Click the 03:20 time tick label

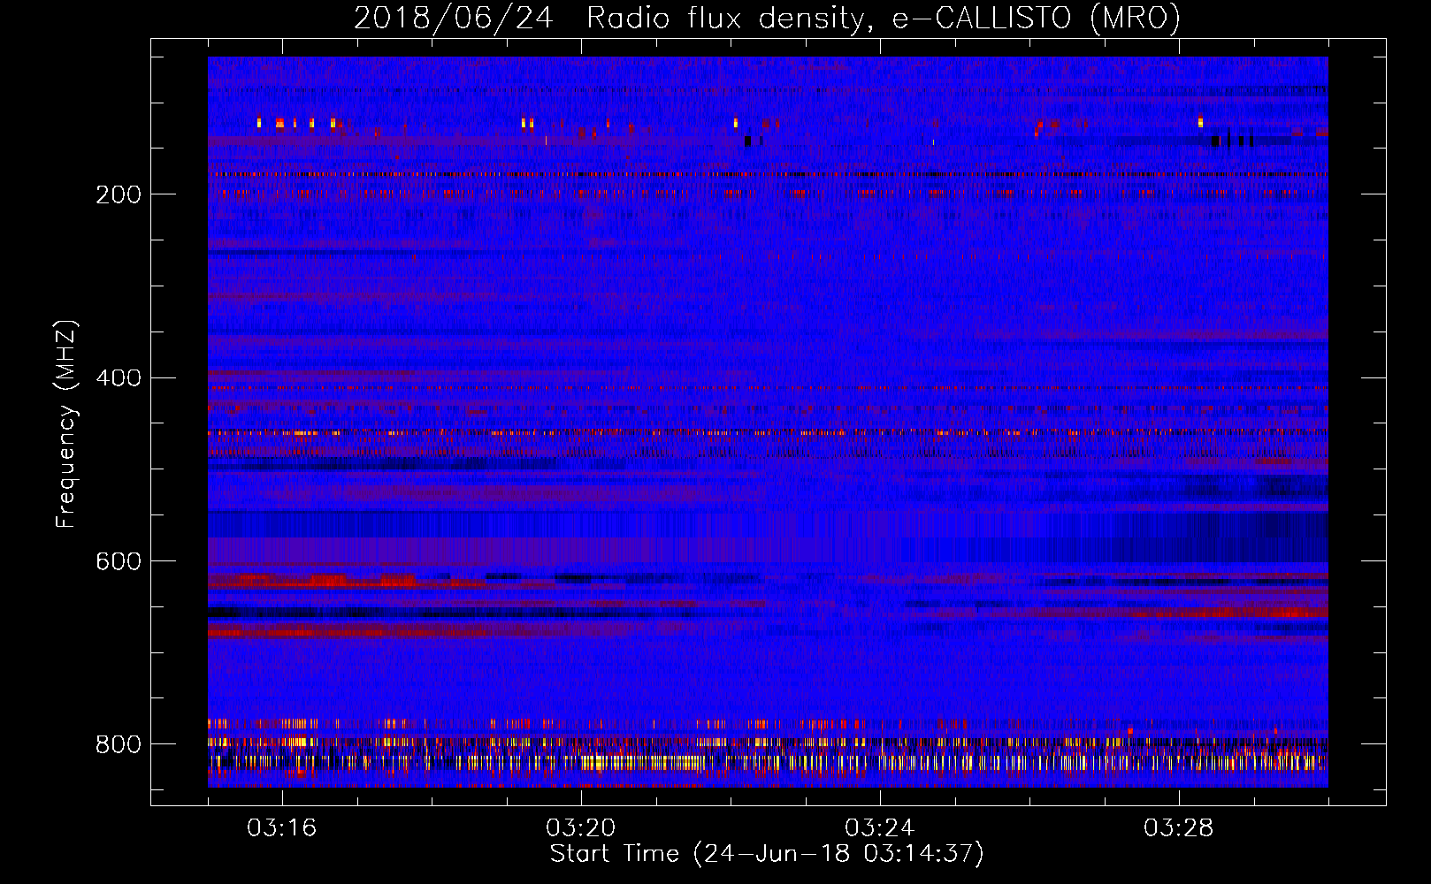[x=581, y=828]
